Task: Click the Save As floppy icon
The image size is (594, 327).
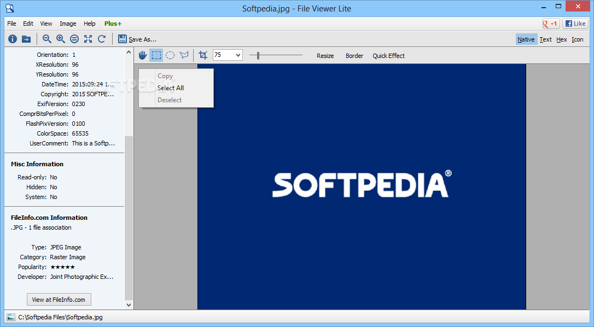Action: [x=123, y=39]
